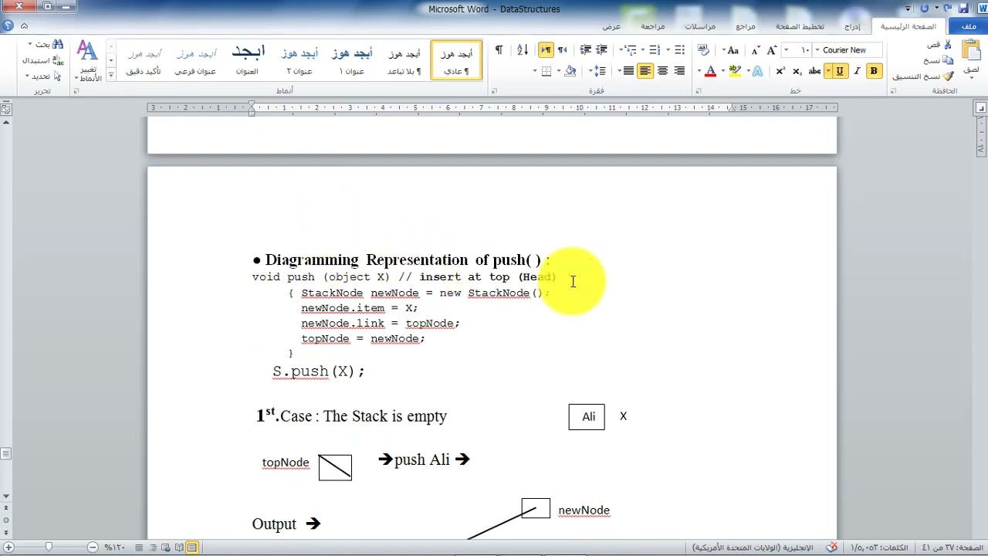
Task: Center the paragraph text
Action: [x=662, y=71]
